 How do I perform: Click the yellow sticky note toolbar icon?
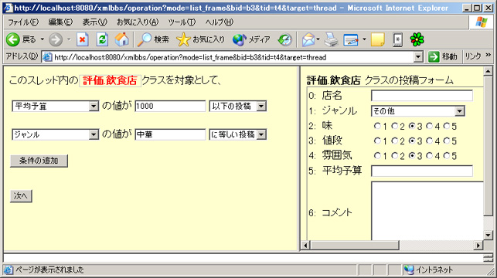tap(377, 39)
